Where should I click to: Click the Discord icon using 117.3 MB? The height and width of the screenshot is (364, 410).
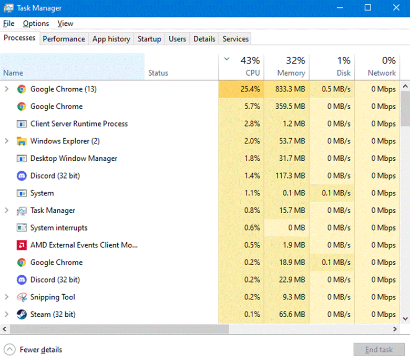(x=22, y=175)
